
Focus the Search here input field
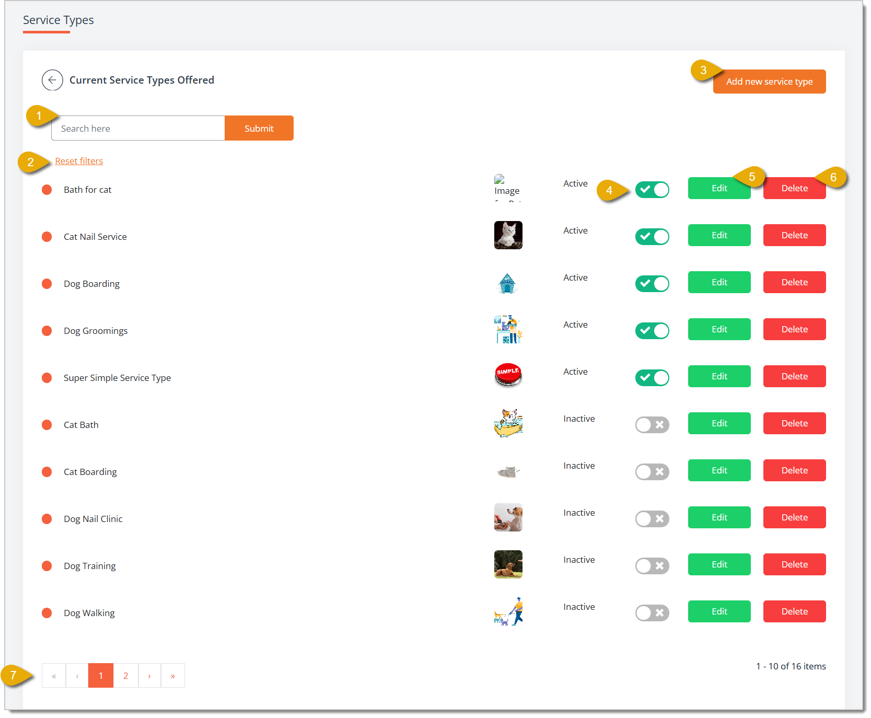138,128
